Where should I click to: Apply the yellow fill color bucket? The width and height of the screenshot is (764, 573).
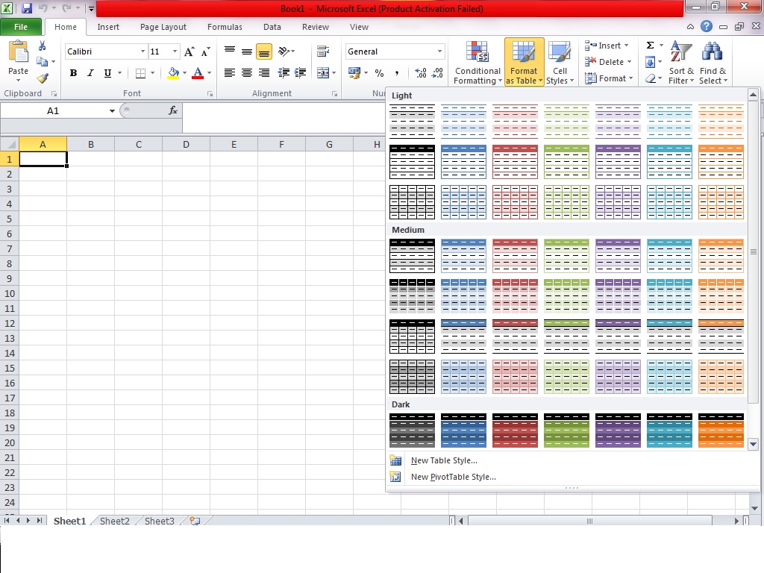point(173,73)
